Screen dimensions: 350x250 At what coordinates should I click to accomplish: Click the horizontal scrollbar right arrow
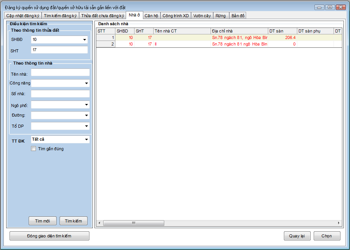point(338,223)
